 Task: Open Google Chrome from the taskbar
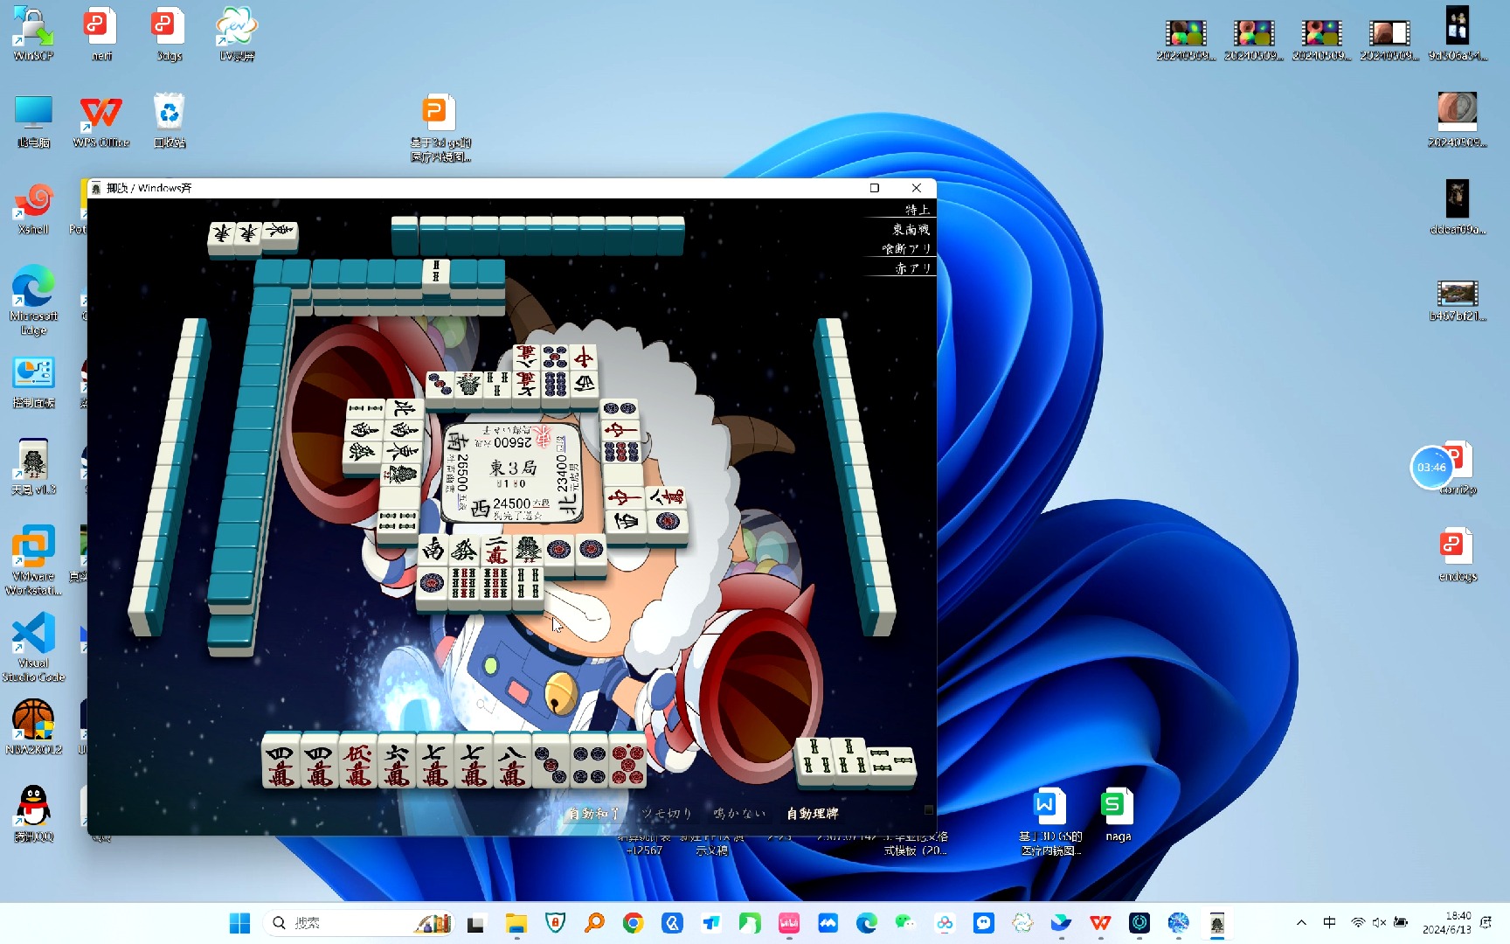tap(634, 923)
